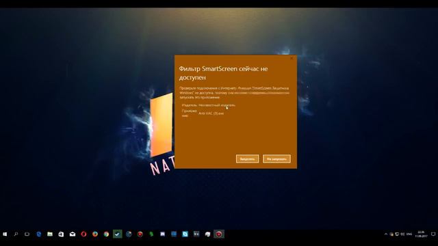Click the network icon in system tray
This screenshot has height=246, width=438.
[397, 234]
